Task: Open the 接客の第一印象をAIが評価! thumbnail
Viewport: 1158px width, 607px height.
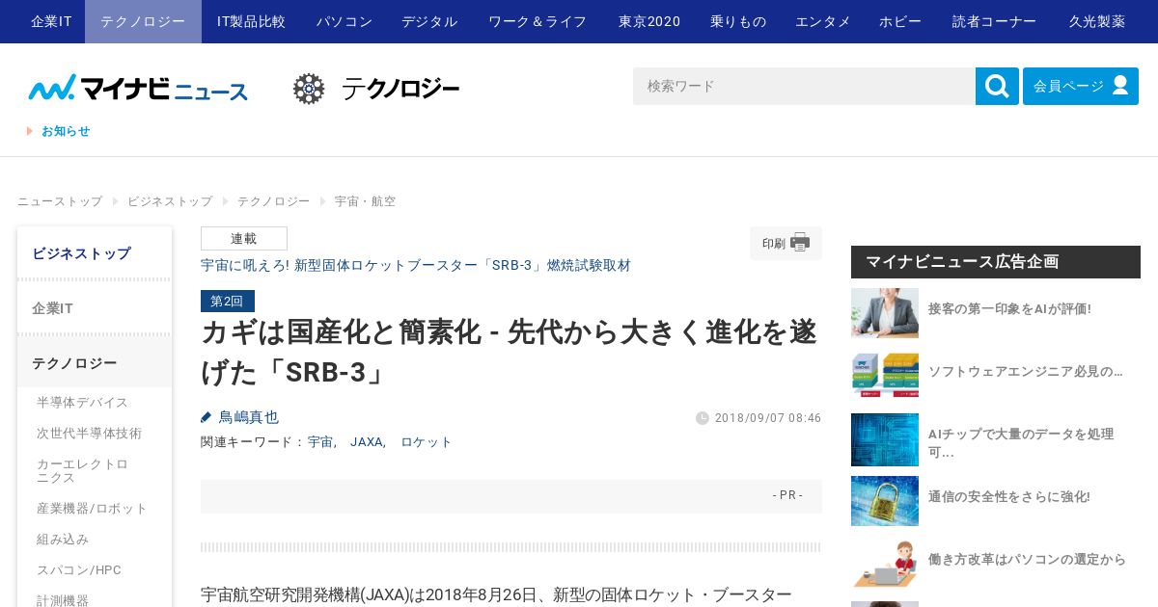Action: point(885,313)
